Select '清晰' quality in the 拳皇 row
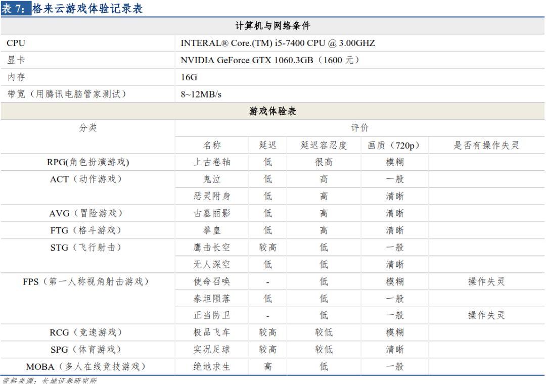546x384 pixels. coord(394,230)
